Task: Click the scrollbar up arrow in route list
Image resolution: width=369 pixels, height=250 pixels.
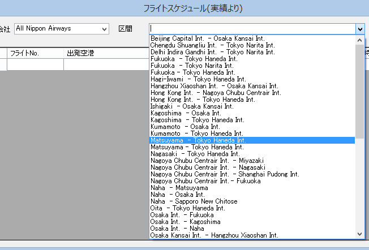Action: click(x=360, y=40)
